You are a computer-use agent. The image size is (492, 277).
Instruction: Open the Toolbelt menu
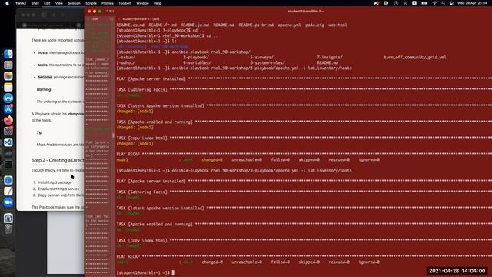pos(125,3)
